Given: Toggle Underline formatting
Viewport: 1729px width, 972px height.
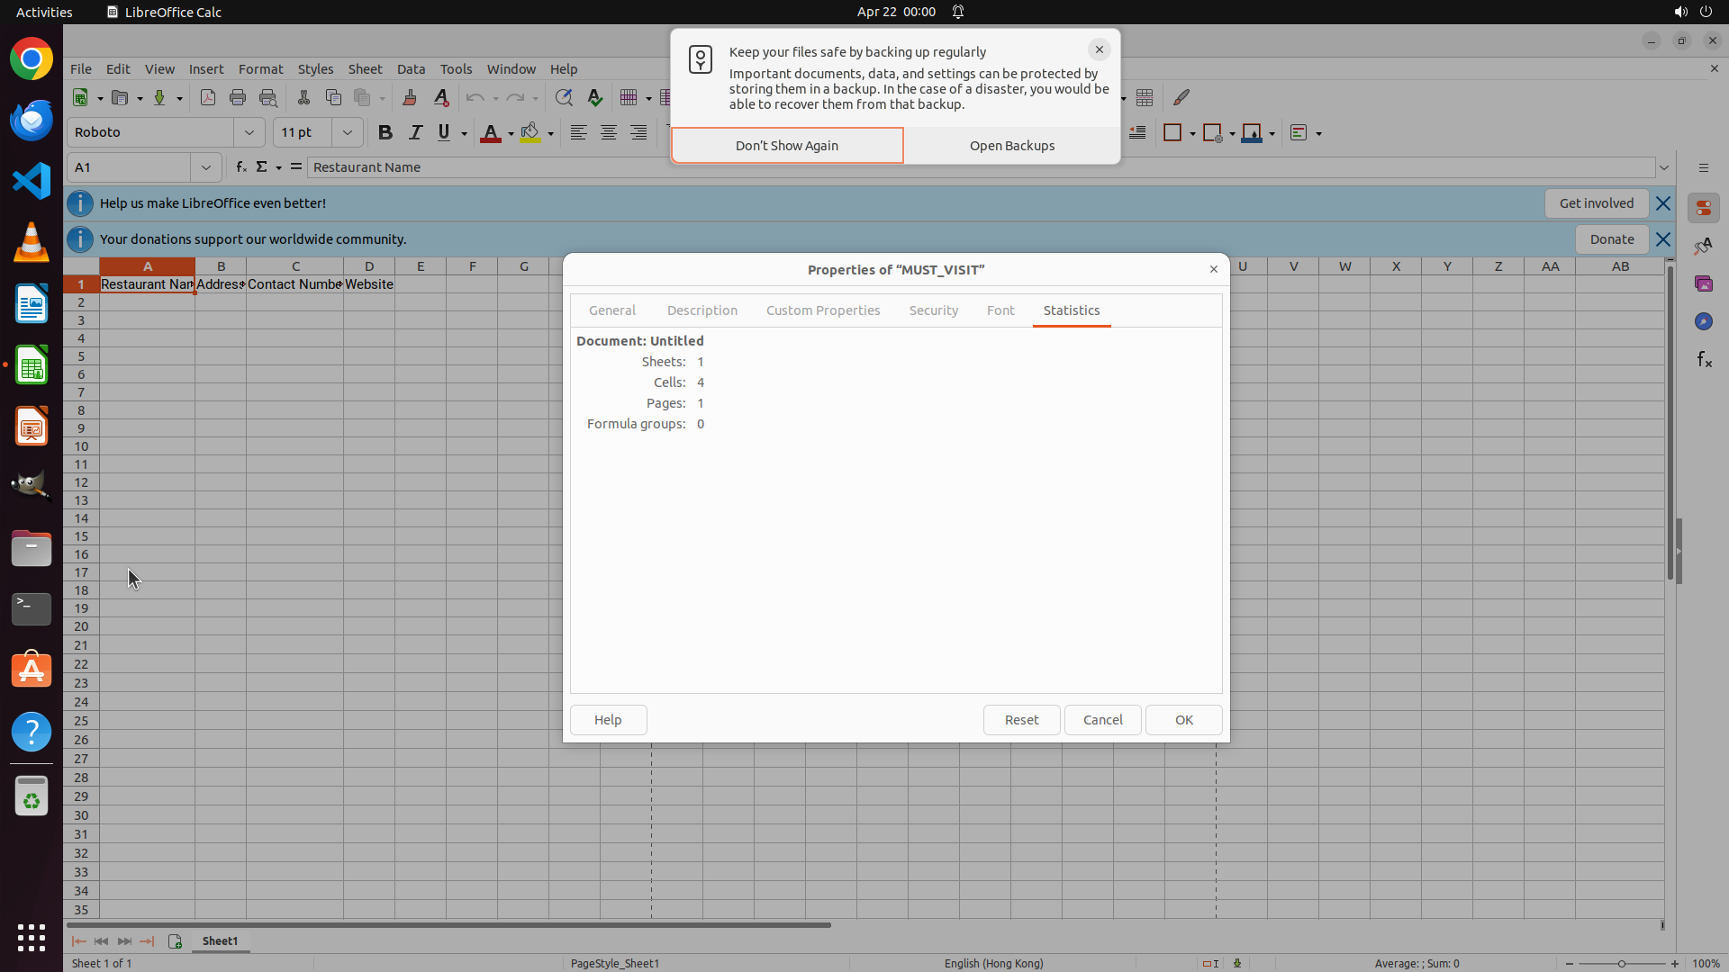Looking at the screenshot, I should (444, 133).
